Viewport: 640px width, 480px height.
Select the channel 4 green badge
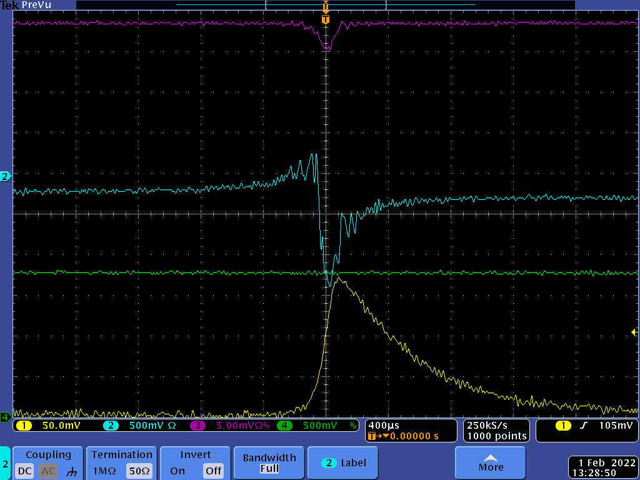click(x=284, y=426)
